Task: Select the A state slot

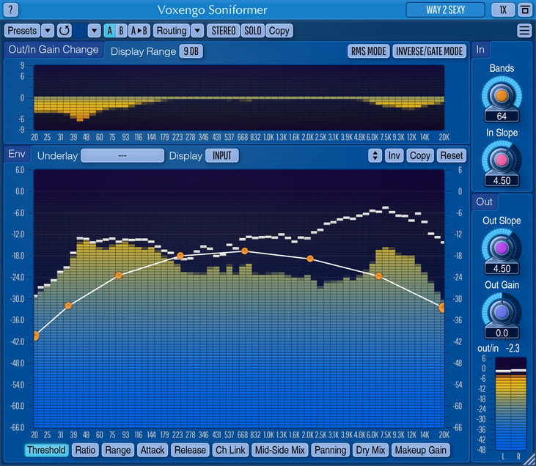Action: [109, 31]
